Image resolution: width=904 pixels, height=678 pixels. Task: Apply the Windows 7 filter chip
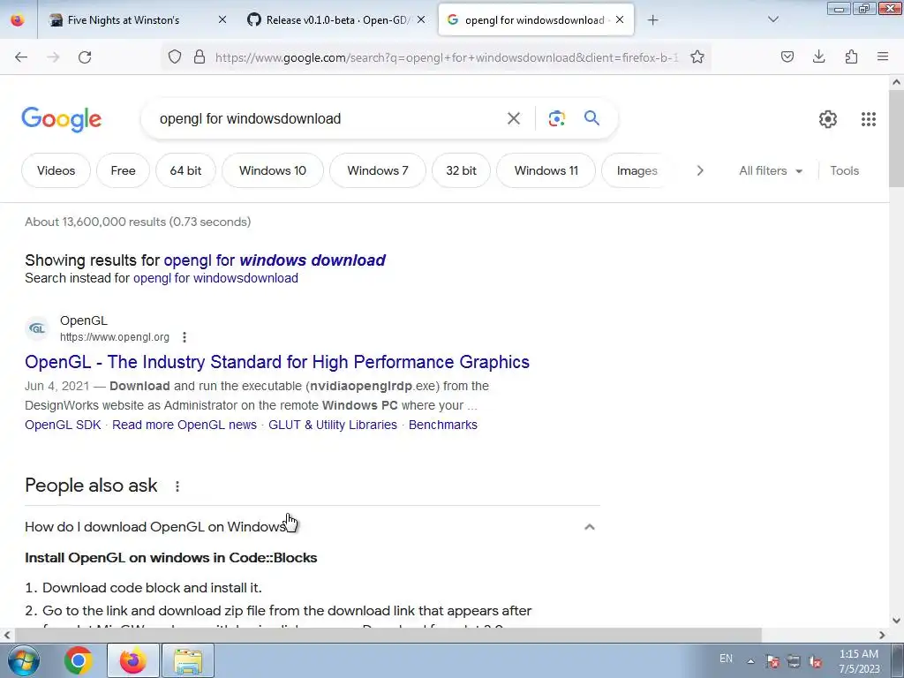pyautogui.click(x=378, y=170)
